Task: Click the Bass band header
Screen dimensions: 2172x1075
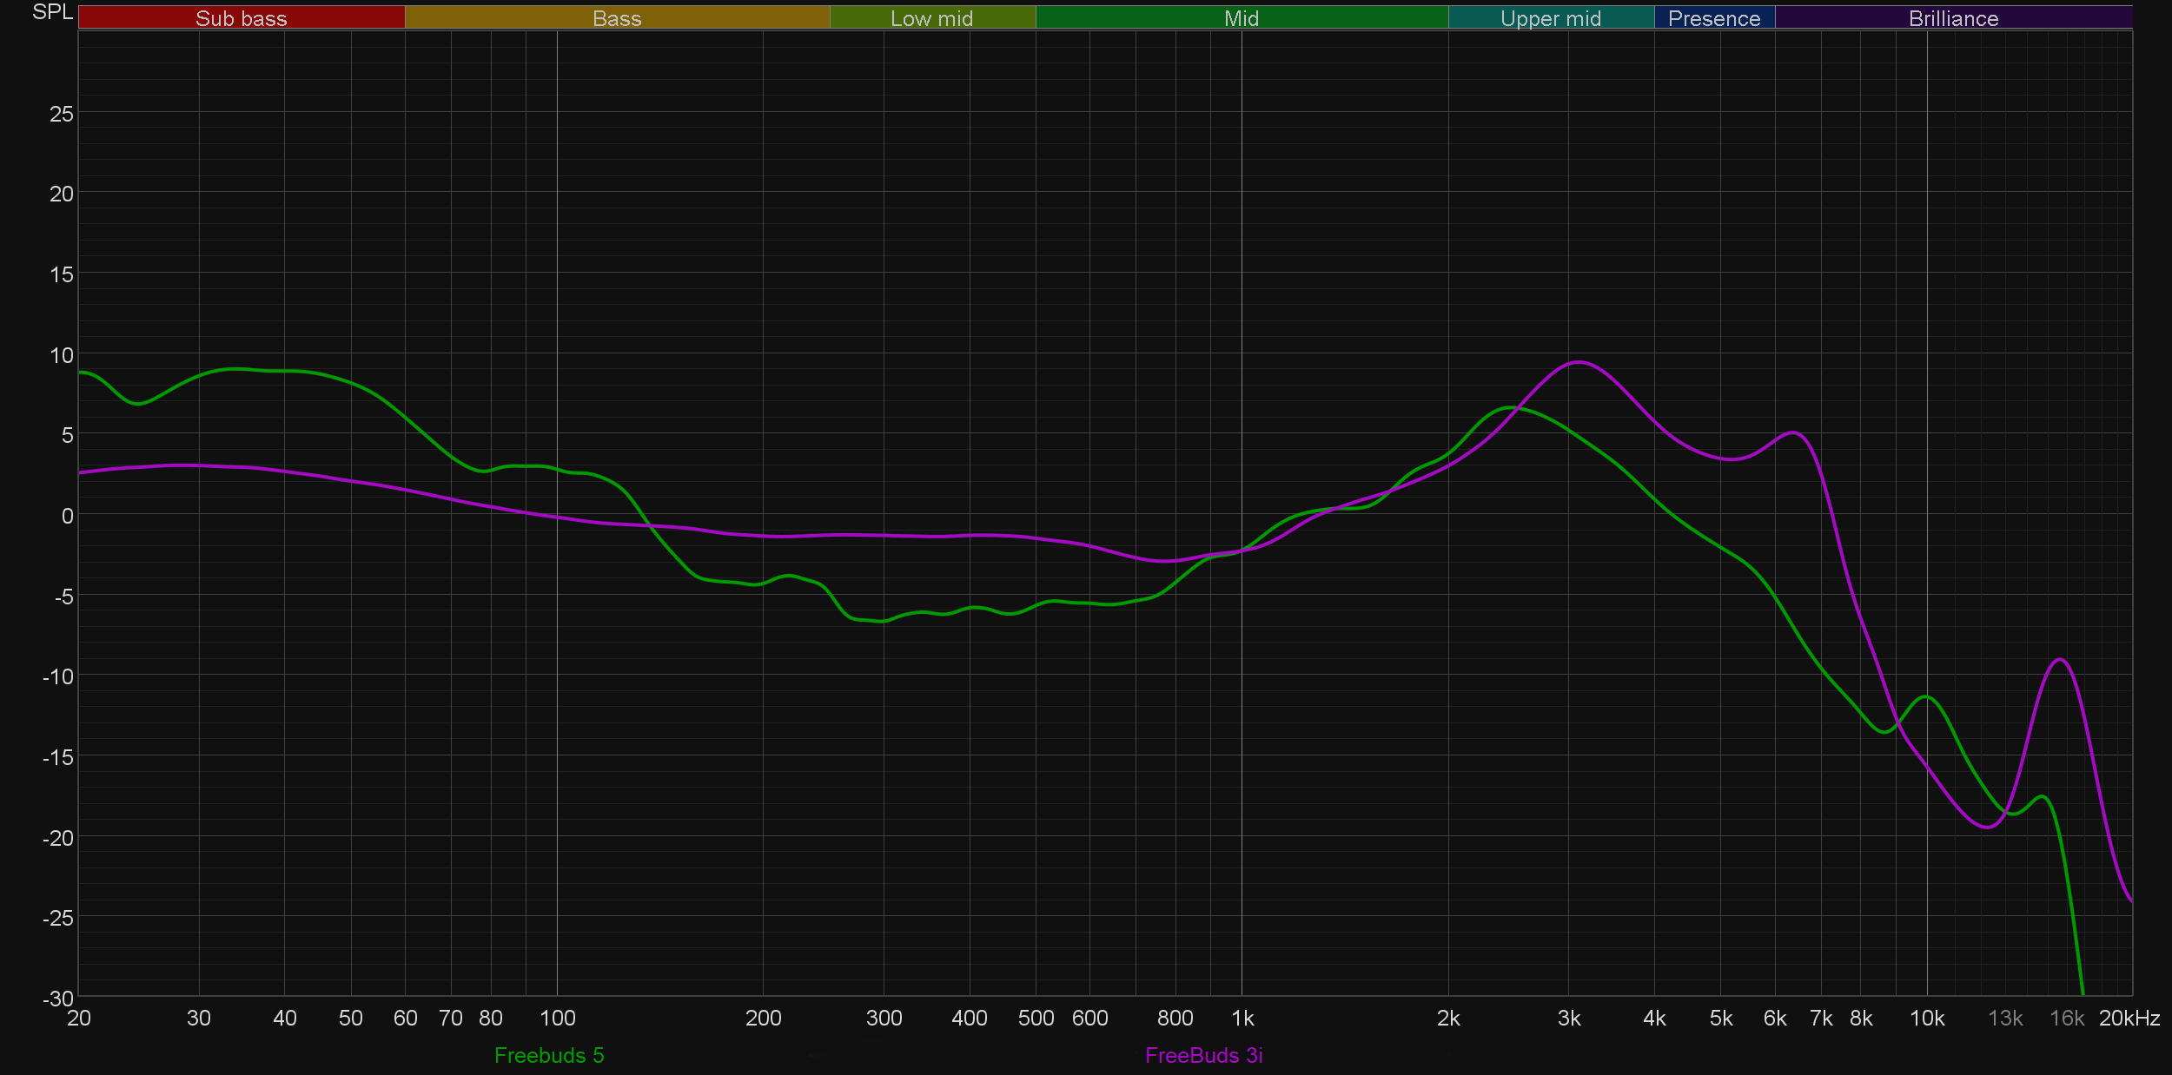Action: click(x=617, y=18)
